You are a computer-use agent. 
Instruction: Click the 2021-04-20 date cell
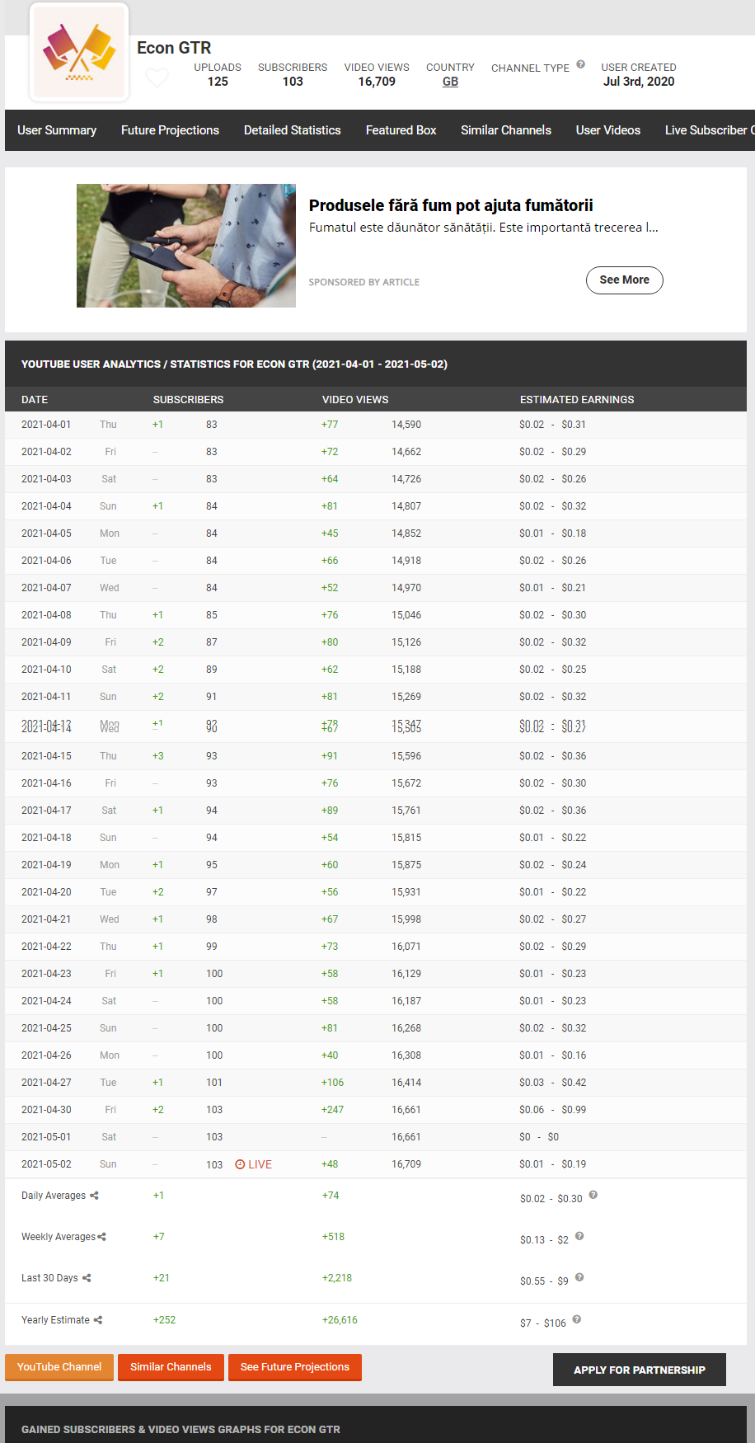(x=46, y=892)
